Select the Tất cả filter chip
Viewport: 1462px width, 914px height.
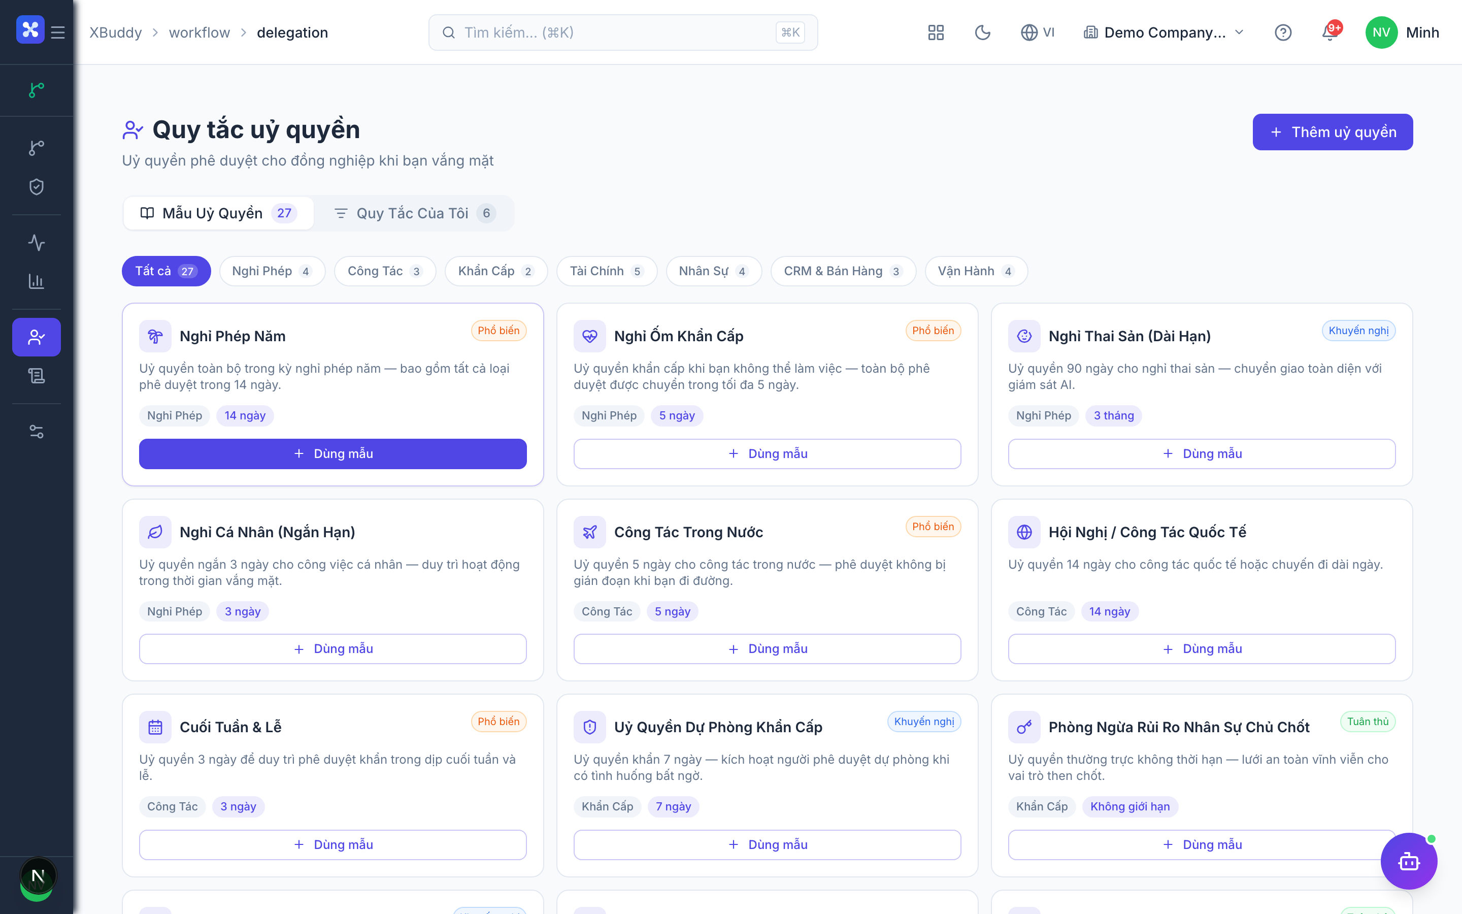coord(166,271)
